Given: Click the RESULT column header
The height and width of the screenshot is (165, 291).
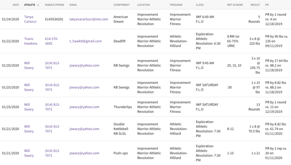Looking at the screenshot, I should pyautogui.click(x=255, y=5).
